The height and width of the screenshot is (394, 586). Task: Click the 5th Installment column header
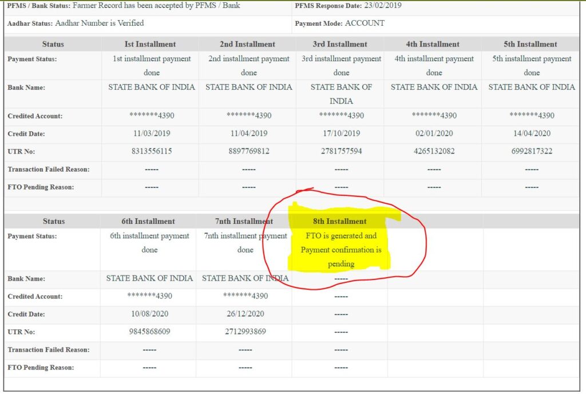532,44
